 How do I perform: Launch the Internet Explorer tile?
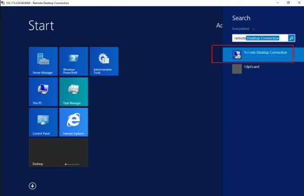[73, 122]
